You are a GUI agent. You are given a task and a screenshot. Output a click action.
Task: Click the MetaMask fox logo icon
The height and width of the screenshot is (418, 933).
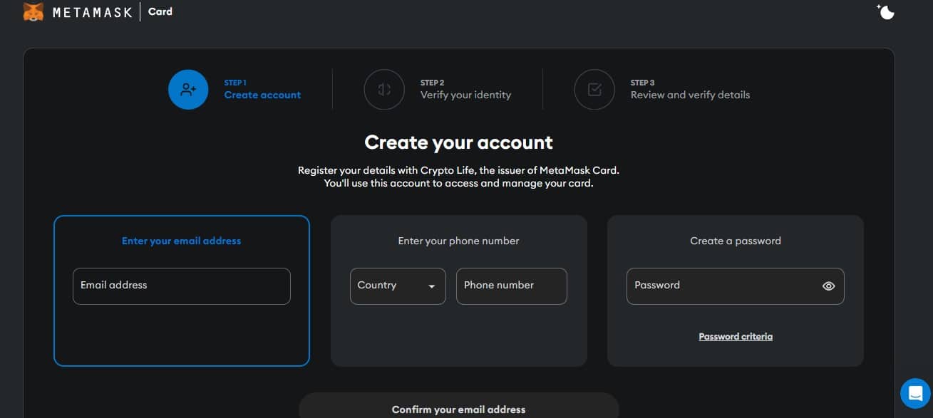[33, 12]
